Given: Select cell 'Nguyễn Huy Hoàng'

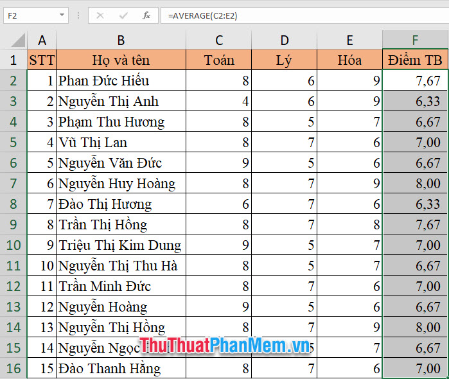Looking at the screenshot, I should 121,183.
